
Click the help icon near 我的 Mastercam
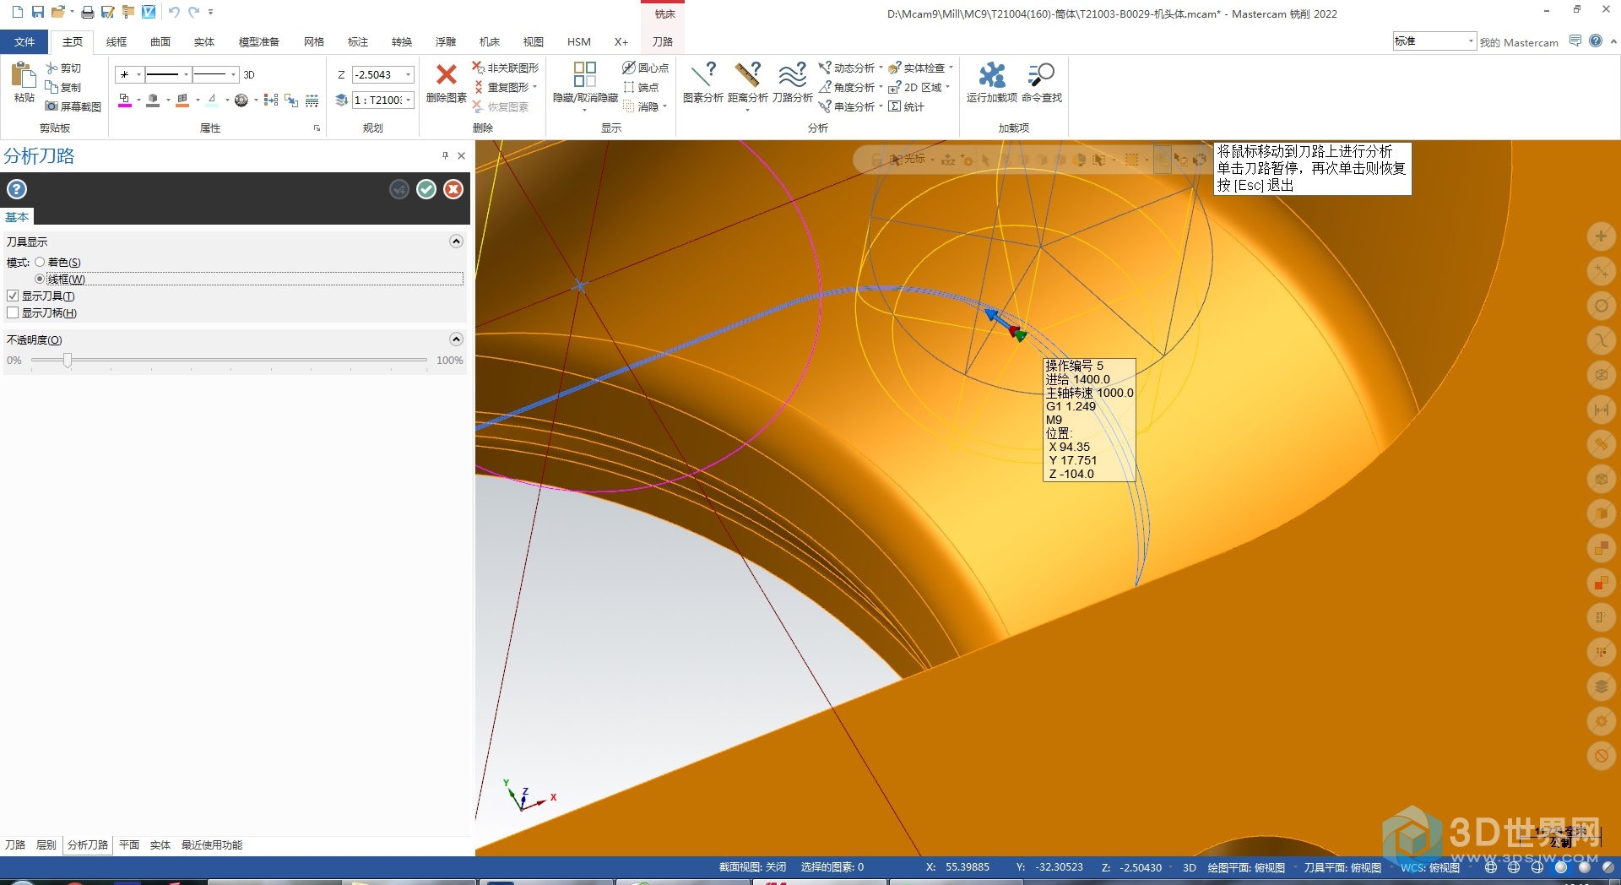[x=1596, y=41]
